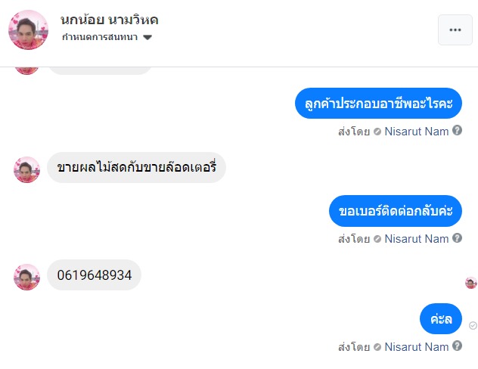This screenshot has height=369, width=478.
Task: Click the first Nisarut Nam sender link
Action: click(416, 131)
